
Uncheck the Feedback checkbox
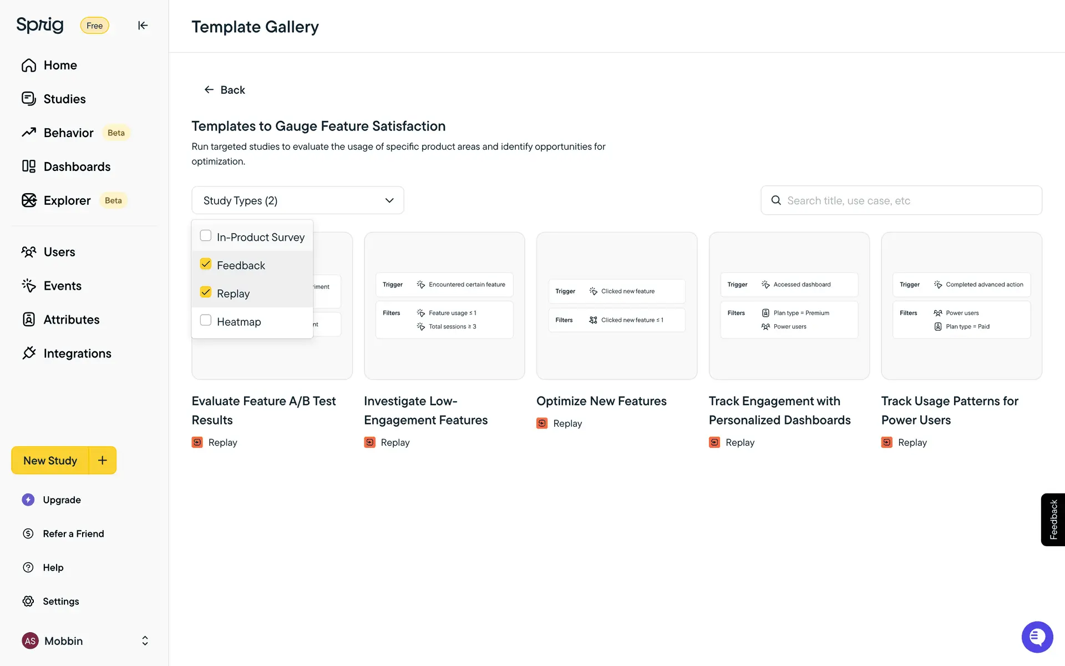pyautogui.click(x=206, y=264)
